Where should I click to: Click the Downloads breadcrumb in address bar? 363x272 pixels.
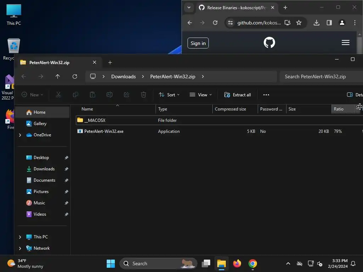pos(123,76)
